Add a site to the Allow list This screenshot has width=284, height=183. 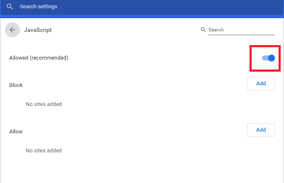(x=261, y=130)
